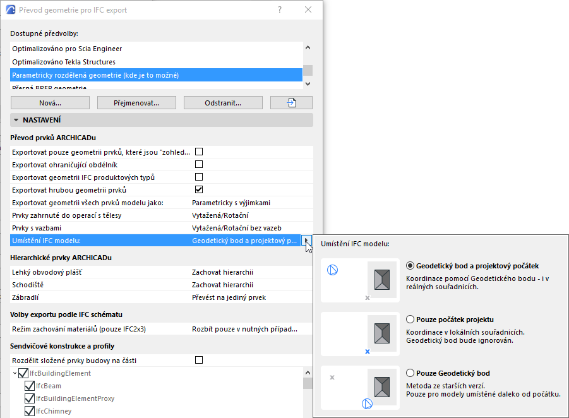The height and width of the screenshot is (418, 569).
Task: Select preset Přesná BREP geometrie
Action: (157, 87)
